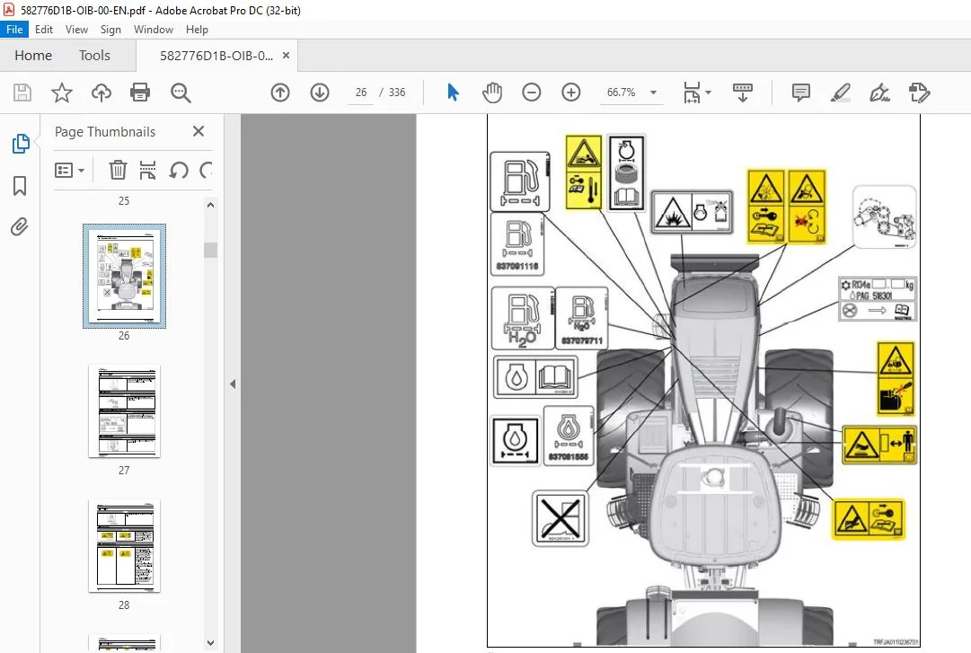The height and width of the screenshot is (653, 971).
Task: Go to previous page arrow
Action: 280,93
